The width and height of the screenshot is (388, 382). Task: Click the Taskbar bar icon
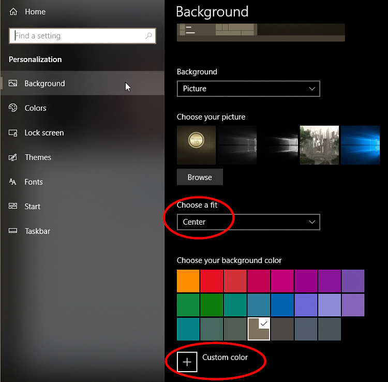[13, 231]
